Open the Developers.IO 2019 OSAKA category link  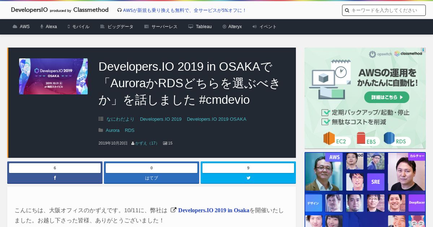[216, 119]
